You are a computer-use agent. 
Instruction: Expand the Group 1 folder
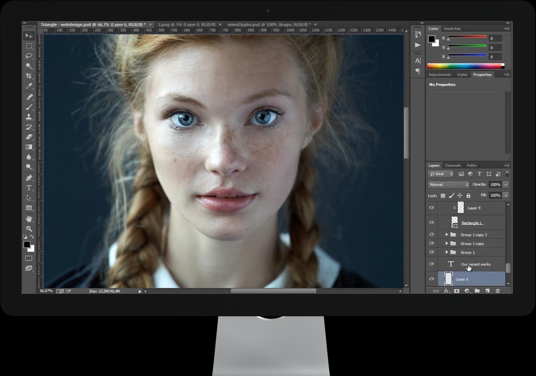point(447,252)
